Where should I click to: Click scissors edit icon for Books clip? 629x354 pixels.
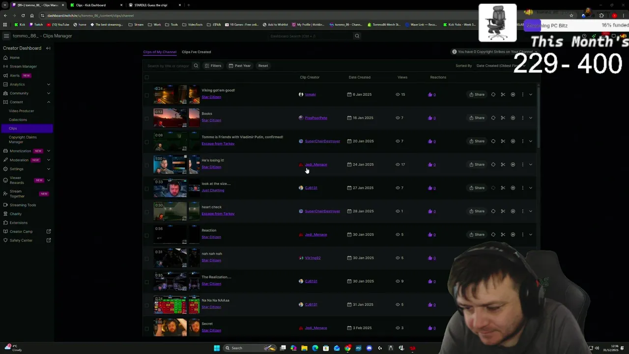503,118
